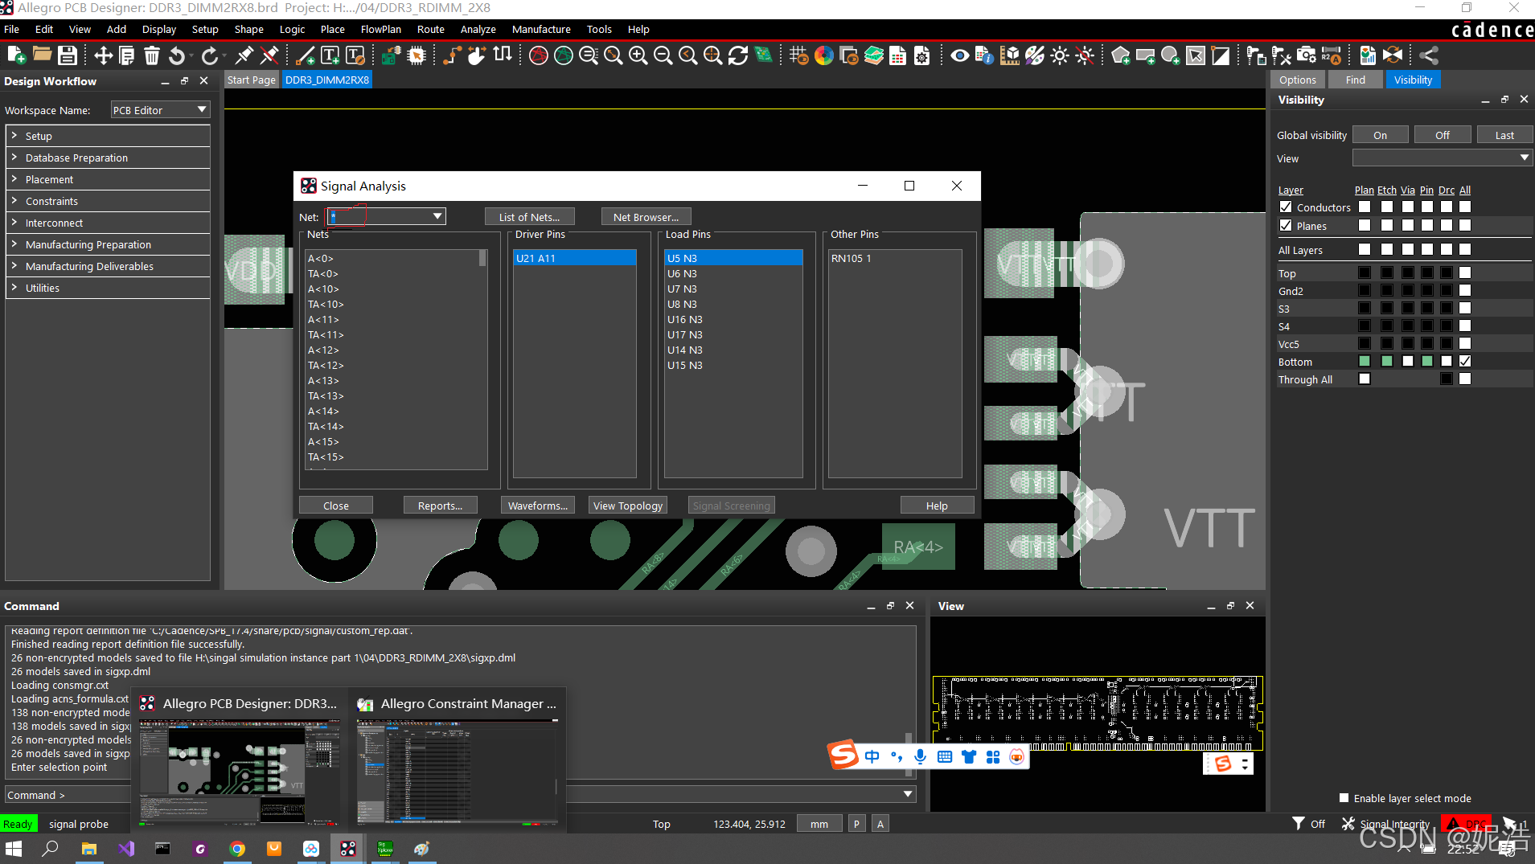Viewport: 1535px width, 864px height.
Task: Toggle the Planes layer checkbox
Action: click(1286, 225)
